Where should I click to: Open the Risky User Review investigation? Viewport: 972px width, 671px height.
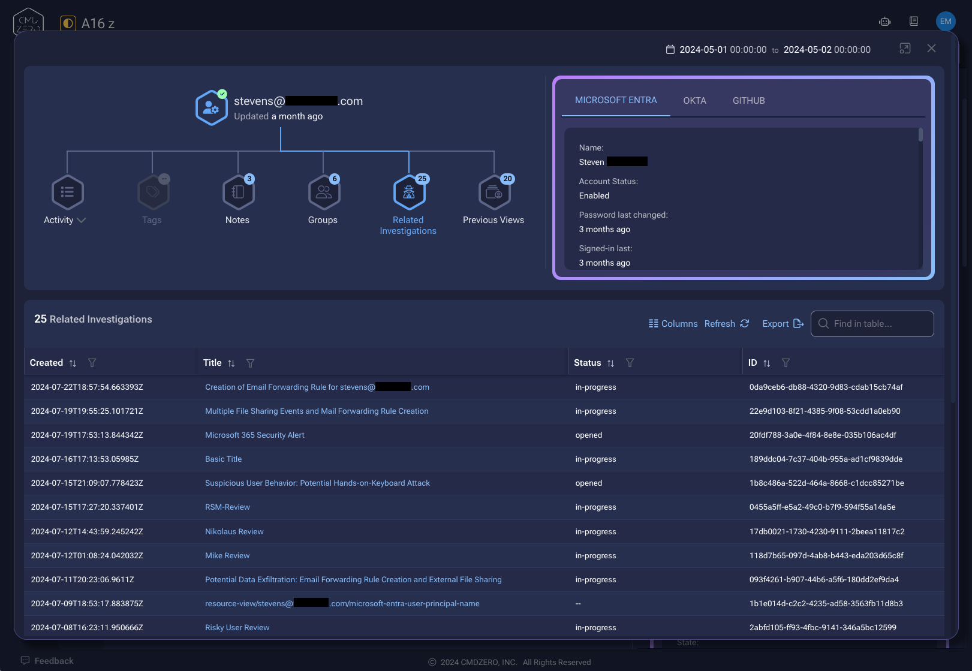(x=237, y=628)
